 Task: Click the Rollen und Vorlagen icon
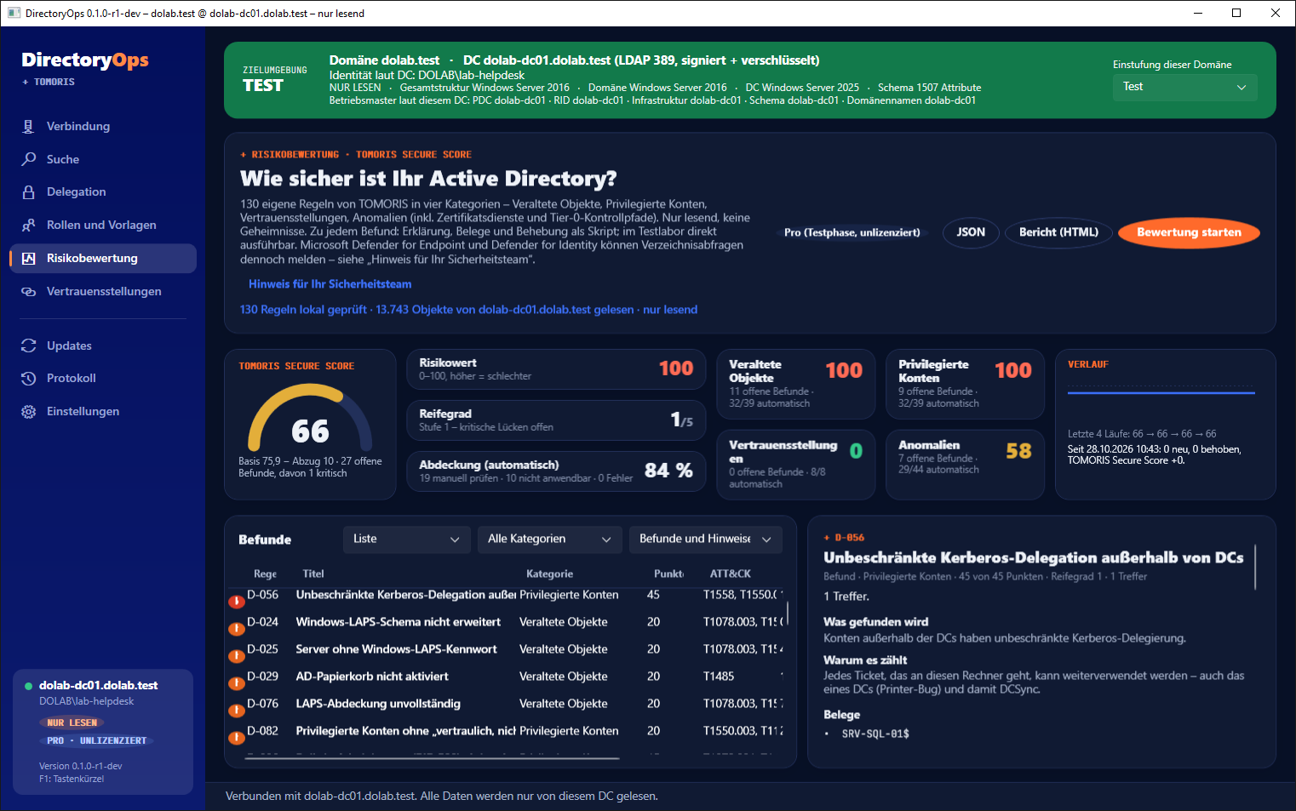click(x=29, y=226)
